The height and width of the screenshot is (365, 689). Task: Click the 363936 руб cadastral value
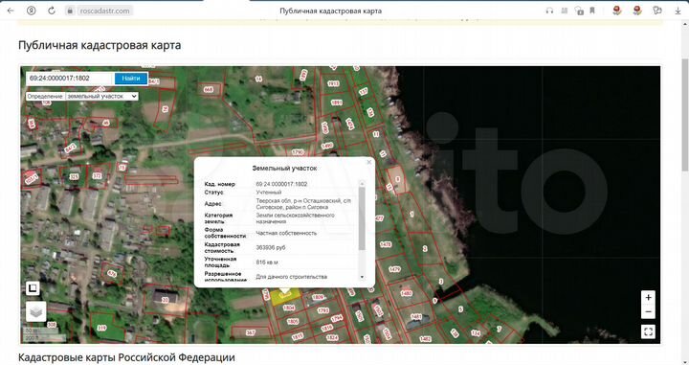pyautogui.click(x=271, y=247)
